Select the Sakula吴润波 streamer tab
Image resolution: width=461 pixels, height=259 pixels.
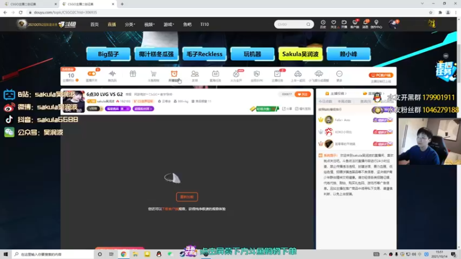[300, 54]
